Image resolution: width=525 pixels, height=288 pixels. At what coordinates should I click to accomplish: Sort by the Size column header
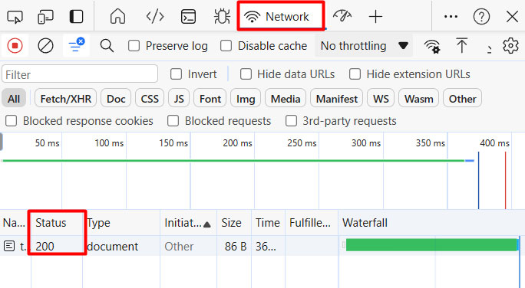pos(233,223)
